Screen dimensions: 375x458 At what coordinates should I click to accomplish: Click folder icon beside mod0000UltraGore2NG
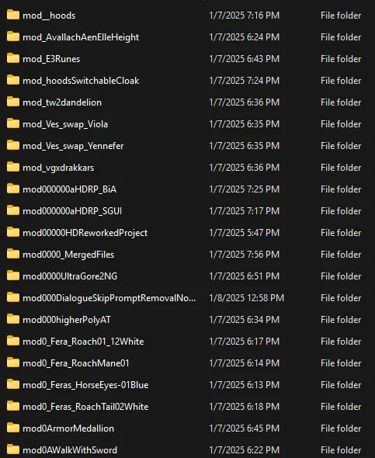click(x=13, y=276)
